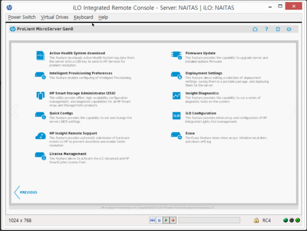Screen dimensions: 307x231
Task: Click the Erase drive icon
Action: [x=176, y=136]
